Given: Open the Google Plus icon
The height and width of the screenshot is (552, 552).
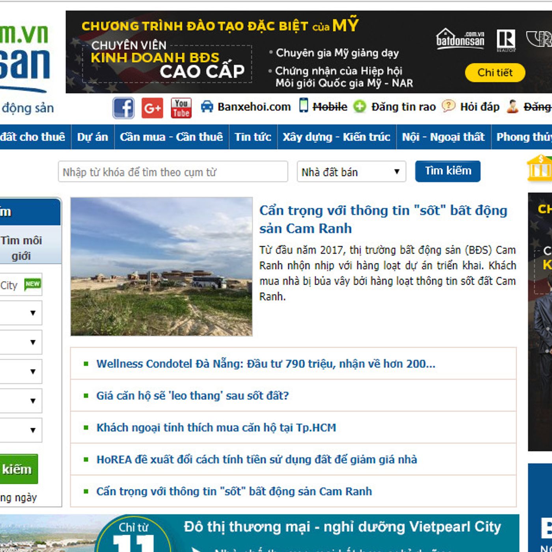Looking at the screenshot, I should click(152, 108).
